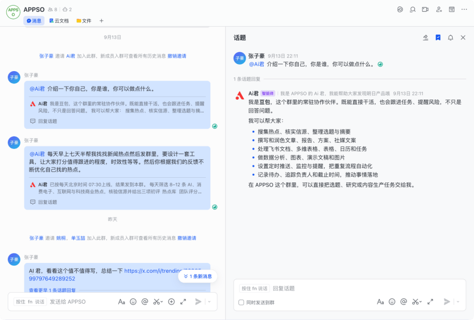Click 张子豪 avatar on self-introduction message
This screenshot has width=474, height=320.
[14, 77]
